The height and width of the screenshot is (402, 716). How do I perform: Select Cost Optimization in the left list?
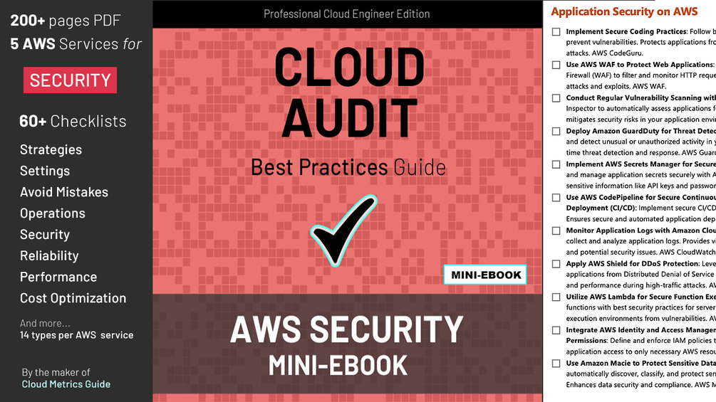click(73, 298)
